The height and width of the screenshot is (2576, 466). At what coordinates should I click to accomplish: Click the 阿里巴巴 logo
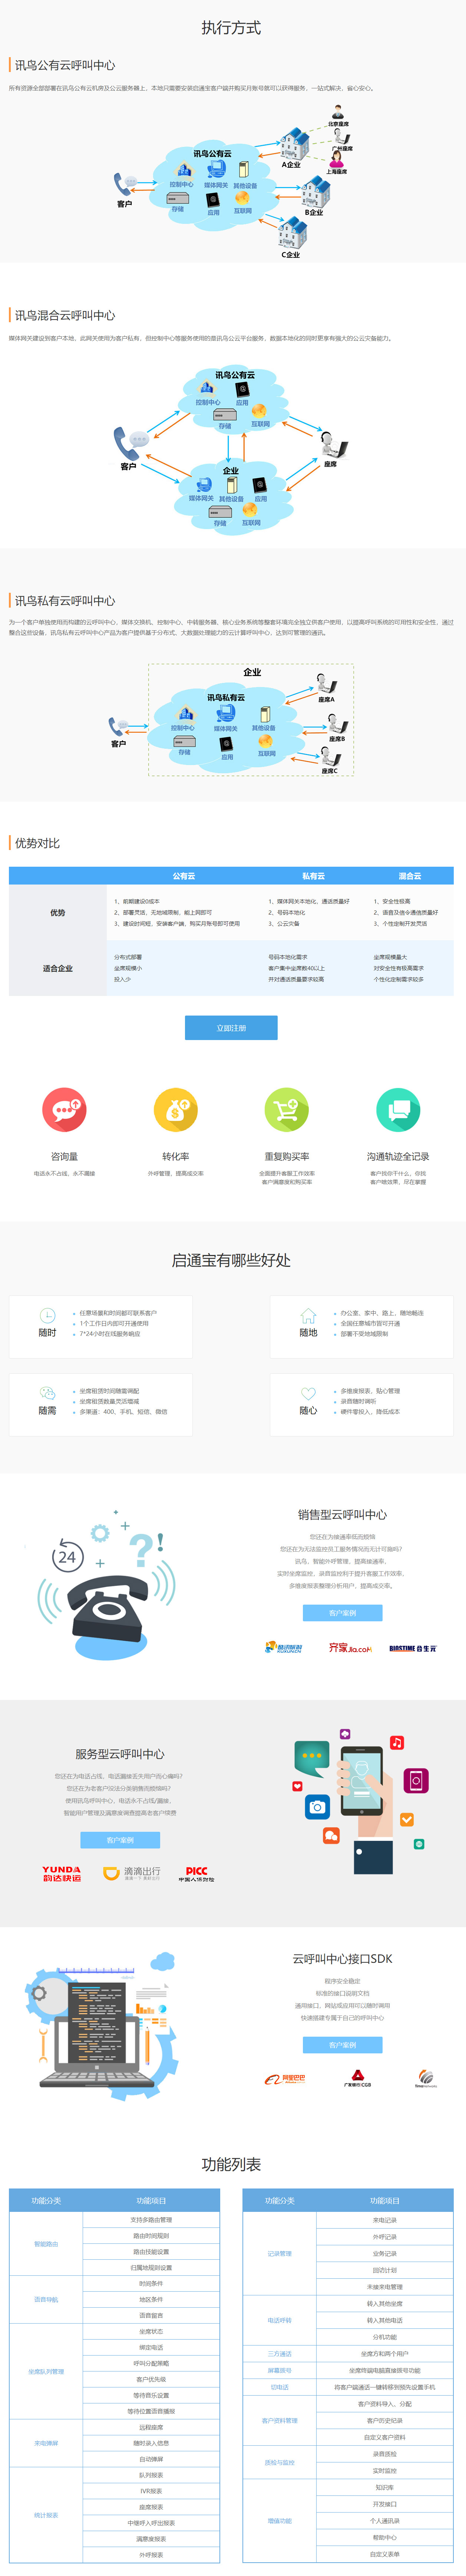point(285,2079)
